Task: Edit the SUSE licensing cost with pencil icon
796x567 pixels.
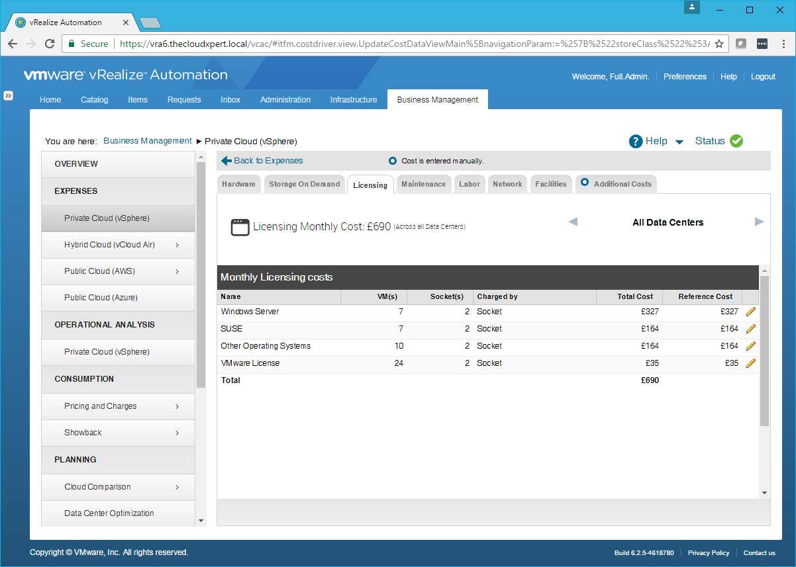Action: (750, 329)
